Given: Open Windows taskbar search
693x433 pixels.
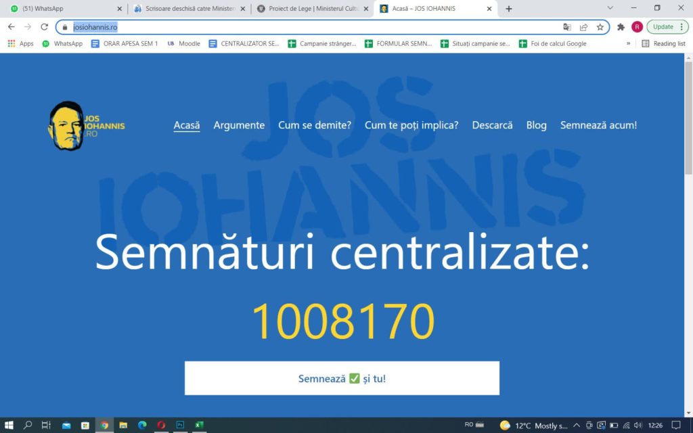Looking at the screenshot, I should [27, 425].
